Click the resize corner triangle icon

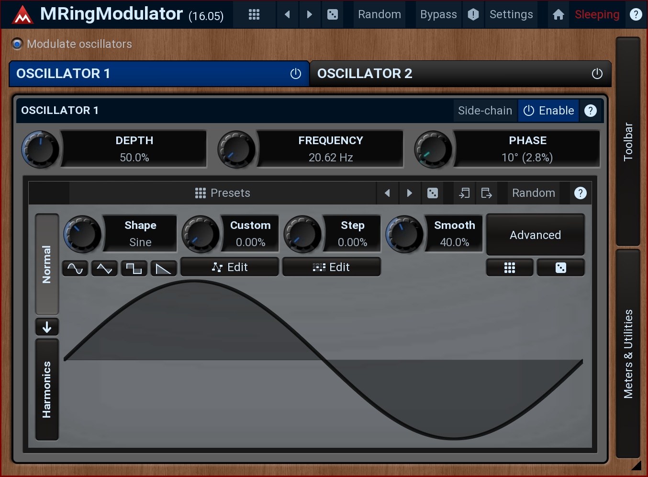[x=637, y=466]
